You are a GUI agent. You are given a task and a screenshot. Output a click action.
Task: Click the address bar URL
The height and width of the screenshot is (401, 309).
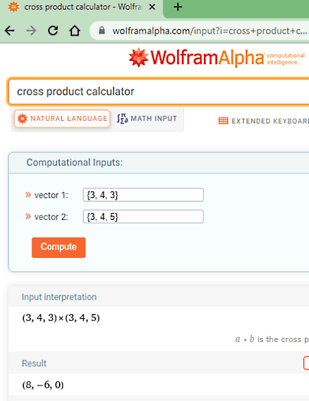pos(209,31)
